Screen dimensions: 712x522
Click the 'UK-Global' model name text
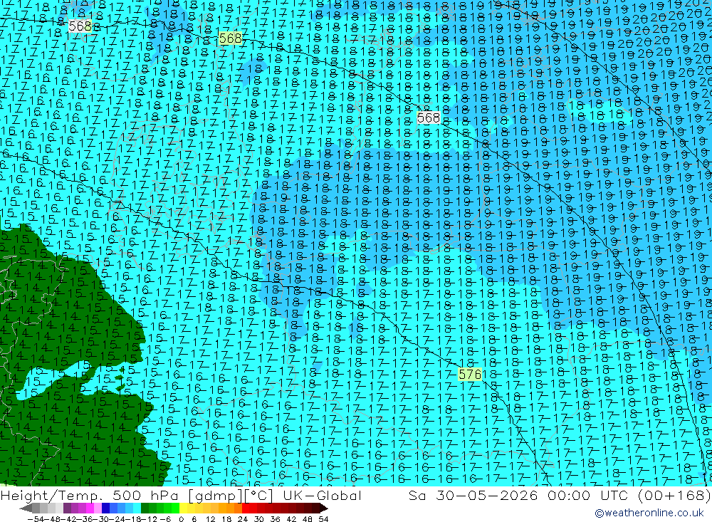click(322, 496)
